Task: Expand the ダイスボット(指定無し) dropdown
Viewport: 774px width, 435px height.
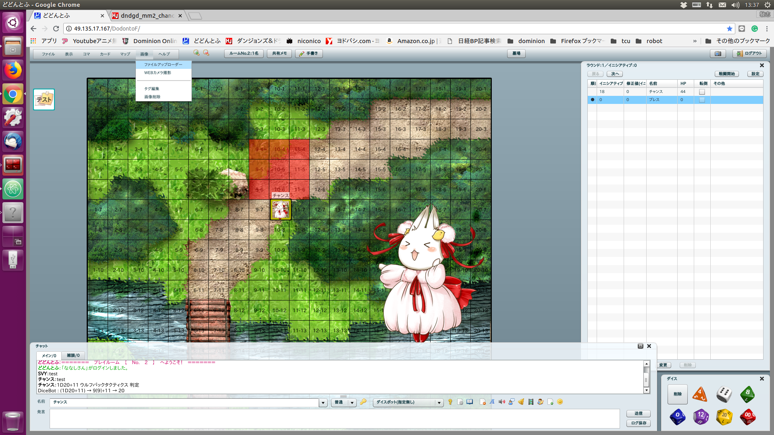Action: 439,403
